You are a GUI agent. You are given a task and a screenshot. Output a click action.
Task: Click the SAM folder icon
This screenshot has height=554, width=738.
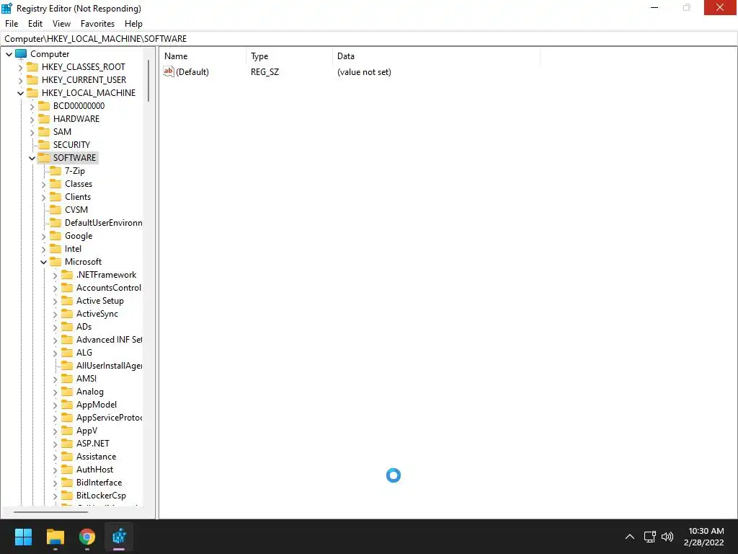44,132
